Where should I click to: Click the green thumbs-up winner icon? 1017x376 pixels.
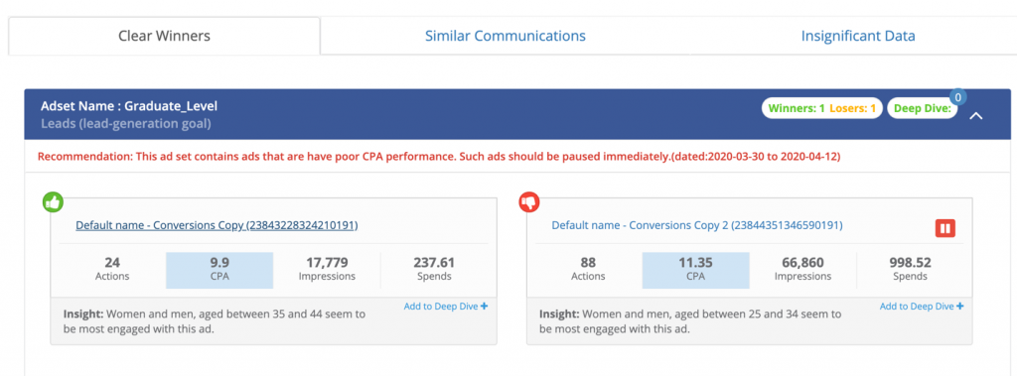(53, 201)
